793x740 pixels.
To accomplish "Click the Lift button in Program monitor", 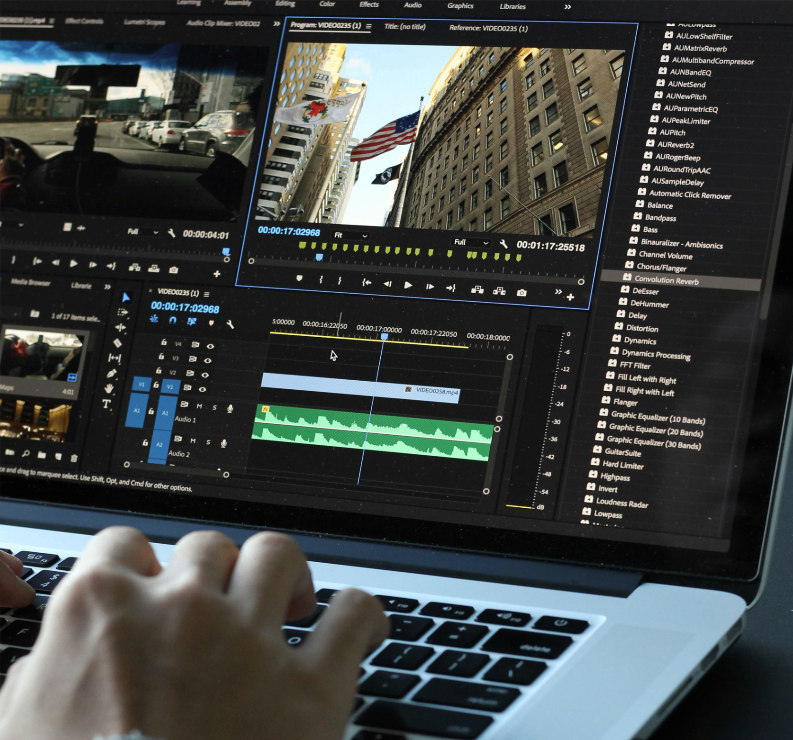I will (477, 290).
